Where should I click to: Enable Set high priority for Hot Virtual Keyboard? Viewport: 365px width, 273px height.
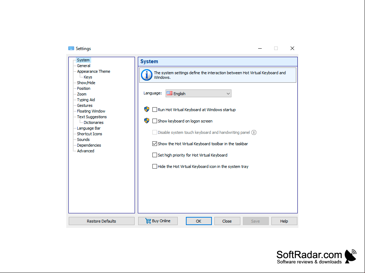pyautogui.click(x=155, y=155)
